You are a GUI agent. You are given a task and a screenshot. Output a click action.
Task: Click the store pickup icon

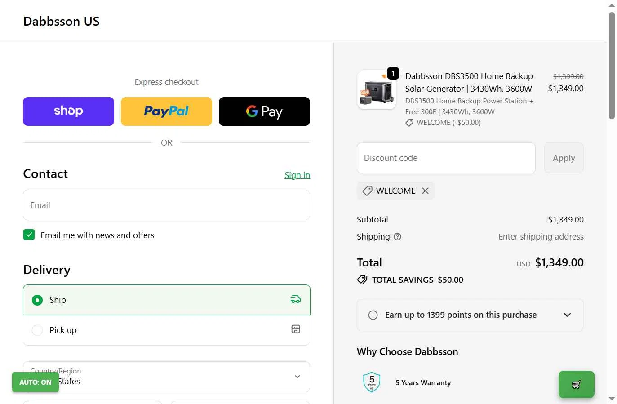pyautogui.click(x=296, y=329)
